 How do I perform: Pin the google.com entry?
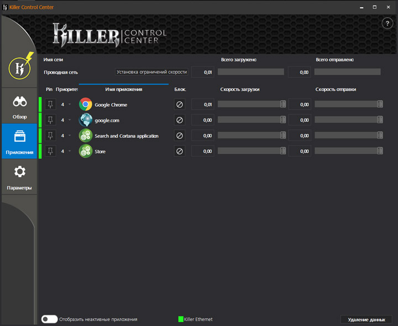50,120
